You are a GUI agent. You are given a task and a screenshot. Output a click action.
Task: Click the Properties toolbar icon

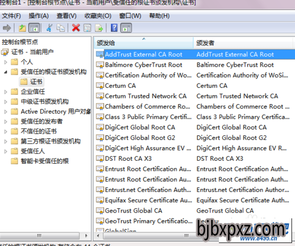(x=87, y=28)
